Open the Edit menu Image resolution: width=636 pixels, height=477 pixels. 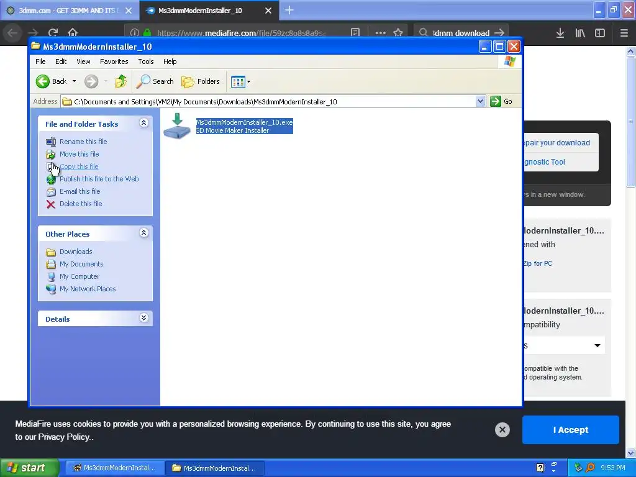(x=61, y=61)
